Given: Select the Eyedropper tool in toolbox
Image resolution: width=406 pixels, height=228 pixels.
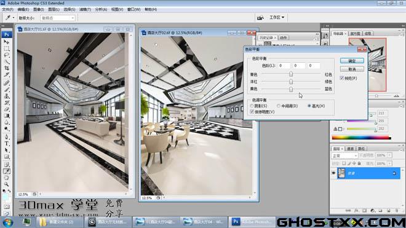Looking at the screenshot, I should 7,171.
